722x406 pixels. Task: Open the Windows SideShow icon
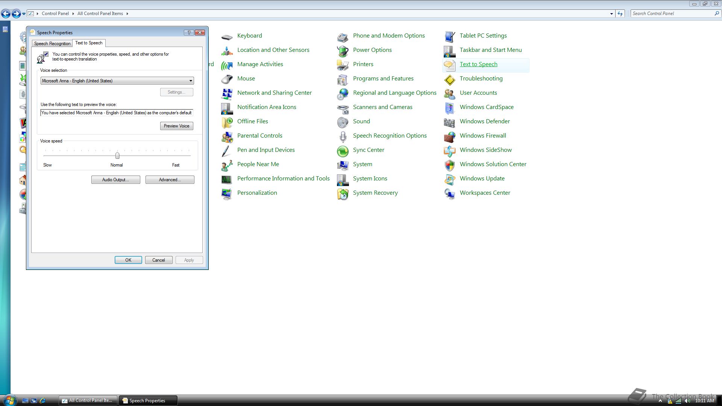(449, 151)
